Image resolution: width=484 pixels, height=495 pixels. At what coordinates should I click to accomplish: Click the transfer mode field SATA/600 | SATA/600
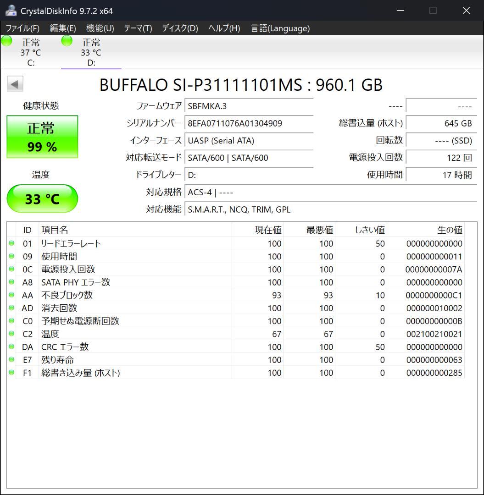249,158
